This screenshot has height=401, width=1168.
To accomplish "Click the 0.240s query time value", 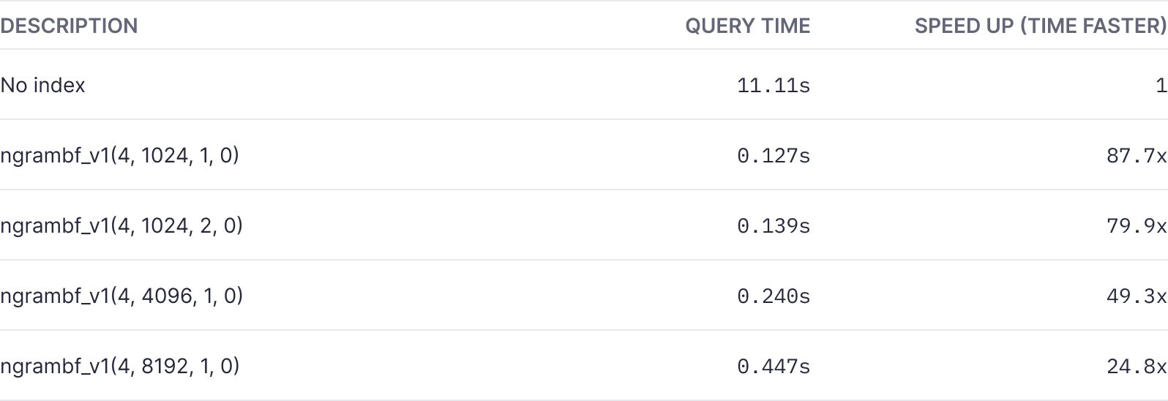I will point(773,296).
